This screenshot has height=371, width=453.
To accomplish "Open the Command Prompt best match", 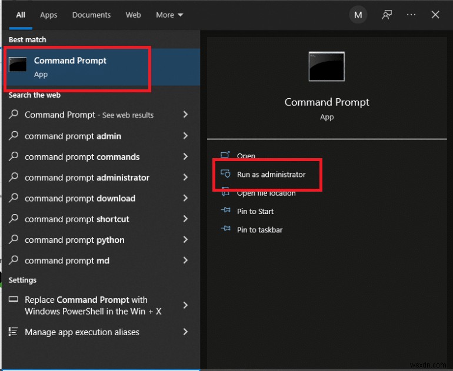I will point(101,67).
